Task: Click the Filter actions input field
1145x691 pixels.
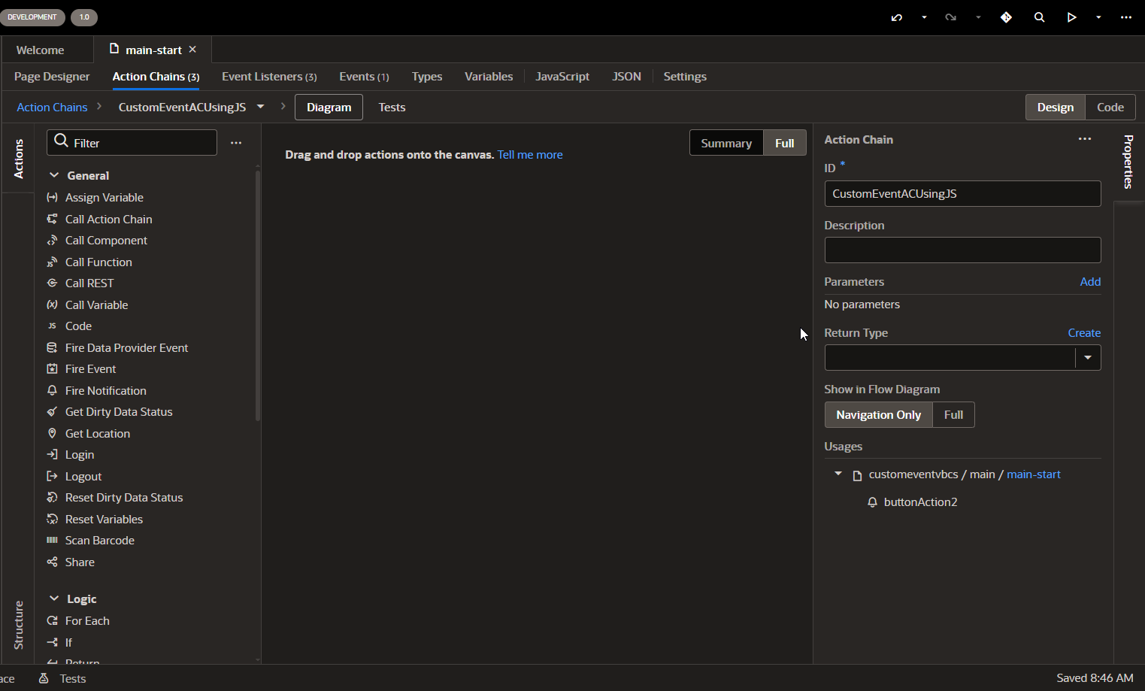Action: point(132,143)
